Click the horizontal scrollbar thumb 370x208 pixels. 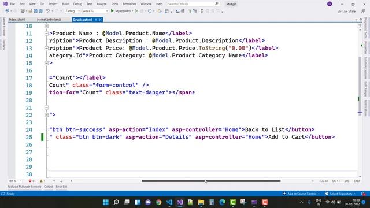coord(211,181)
